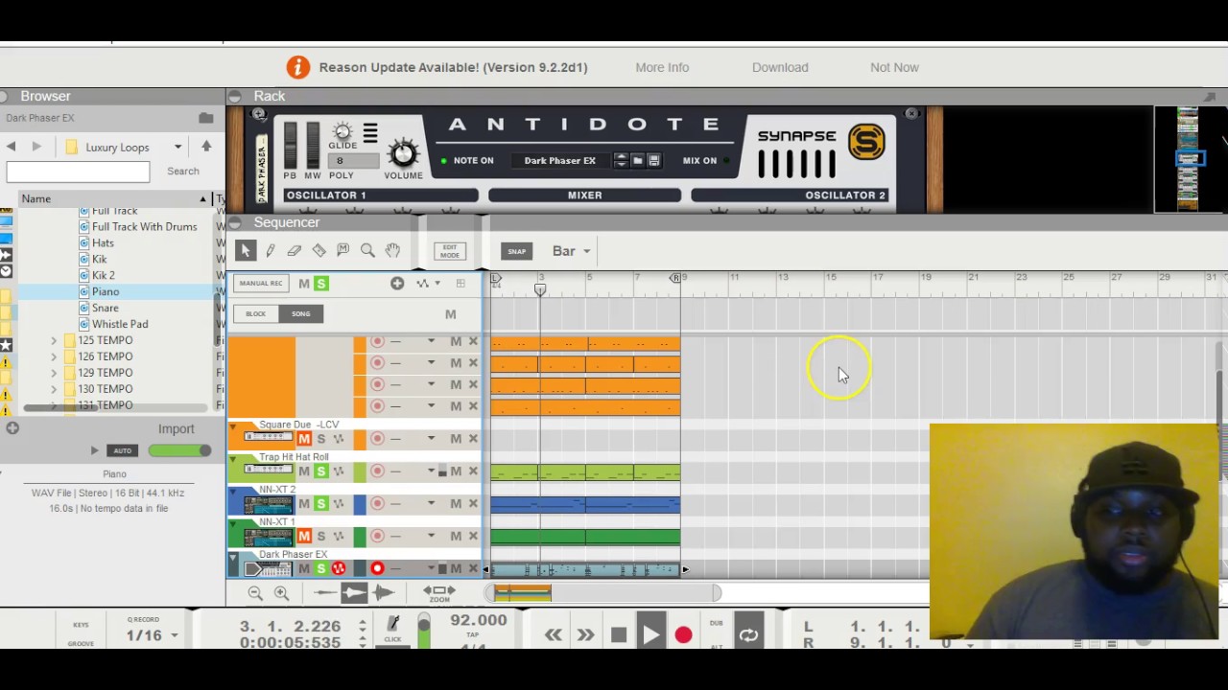Go up one folder level in Browser
The width and height of the screenshot is (1228, 690).
coord(206,147)
